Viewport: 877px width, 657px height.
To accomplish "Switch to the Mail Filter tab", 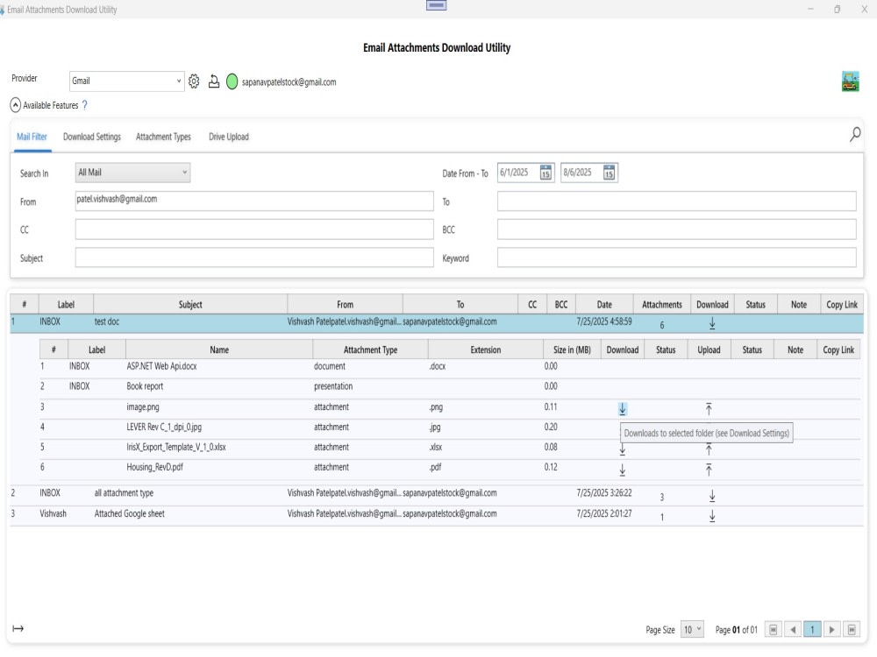I will point(32,137).
